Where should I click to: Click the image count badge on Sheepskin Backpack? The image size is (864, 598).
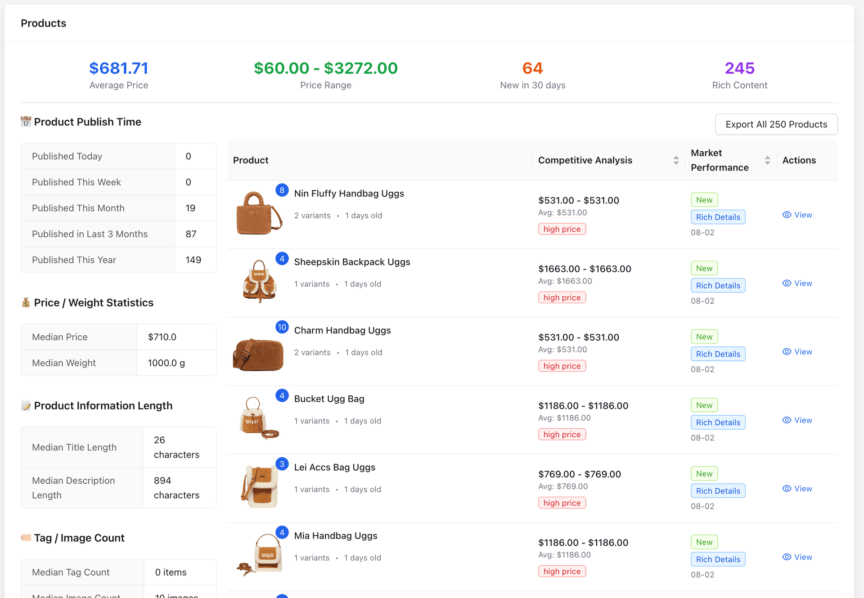[x=282, y=258]
